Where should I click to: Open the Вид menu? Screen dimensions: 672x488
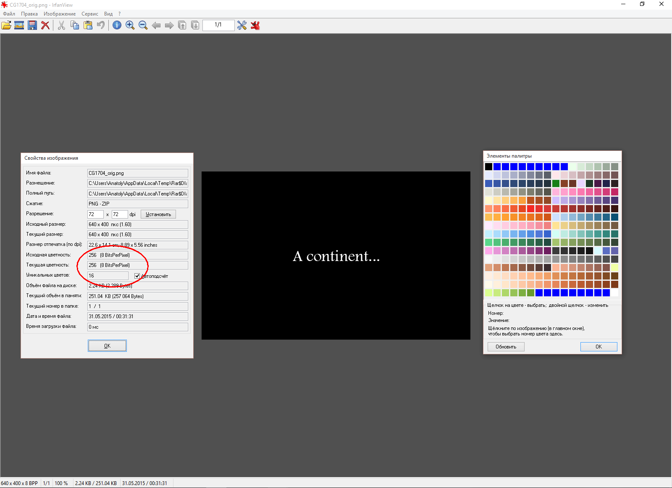point(108,14)
